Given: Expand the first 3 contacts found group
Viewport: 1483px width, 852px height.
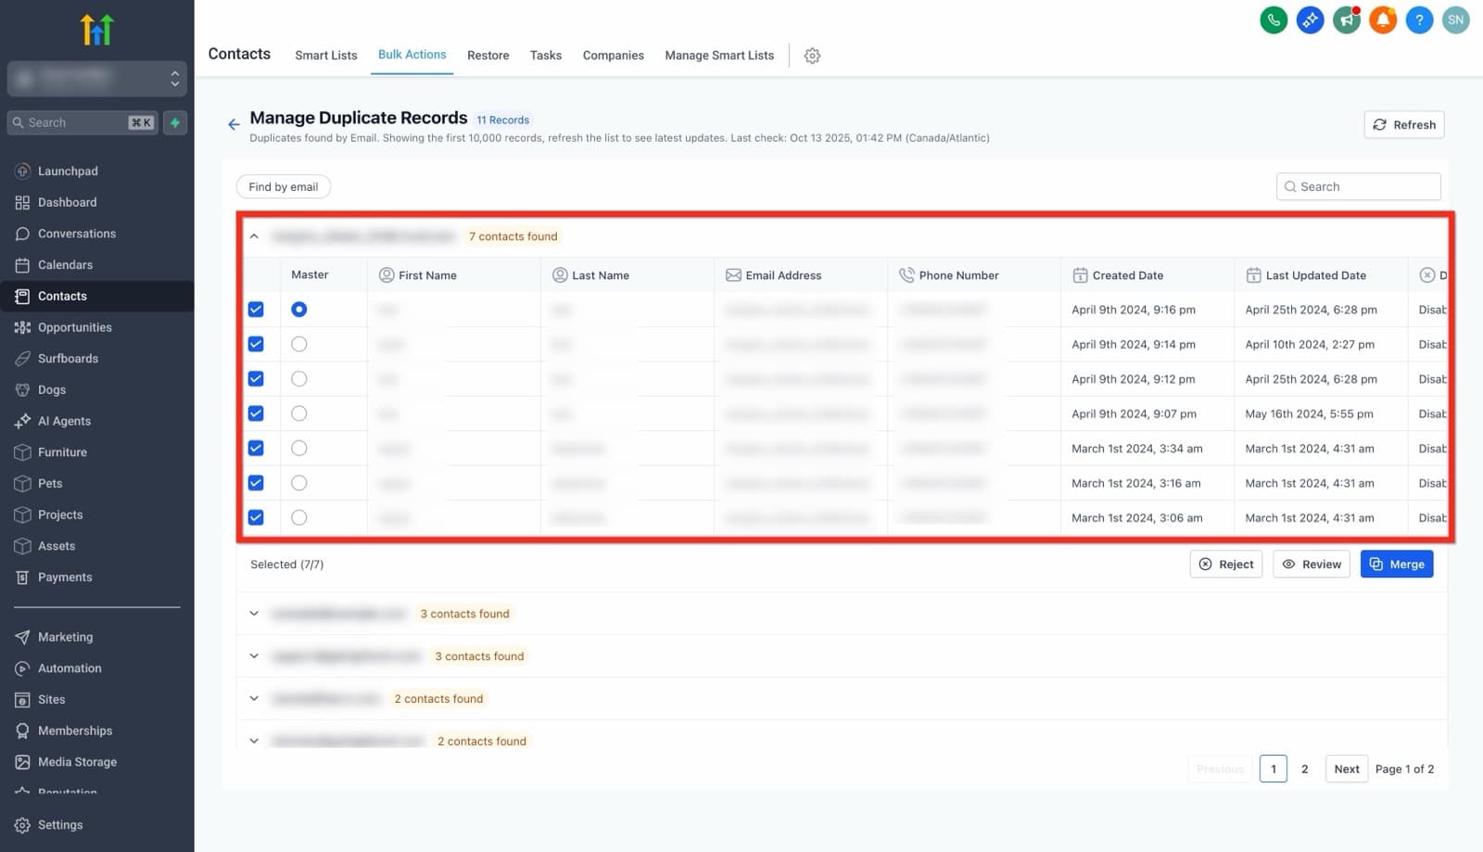Looking at the screenshot, I should 254,614.
